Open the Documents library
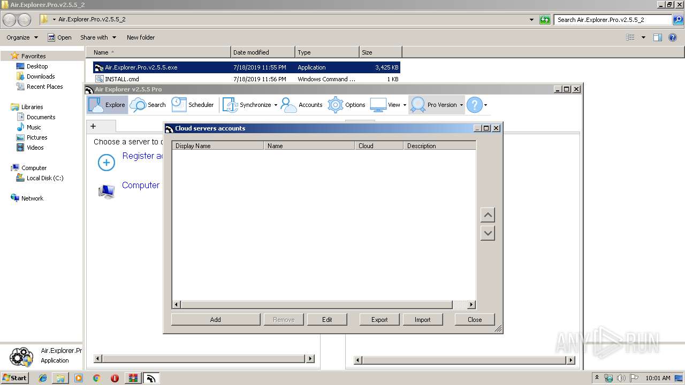685x385 pixels. (41, 117)
